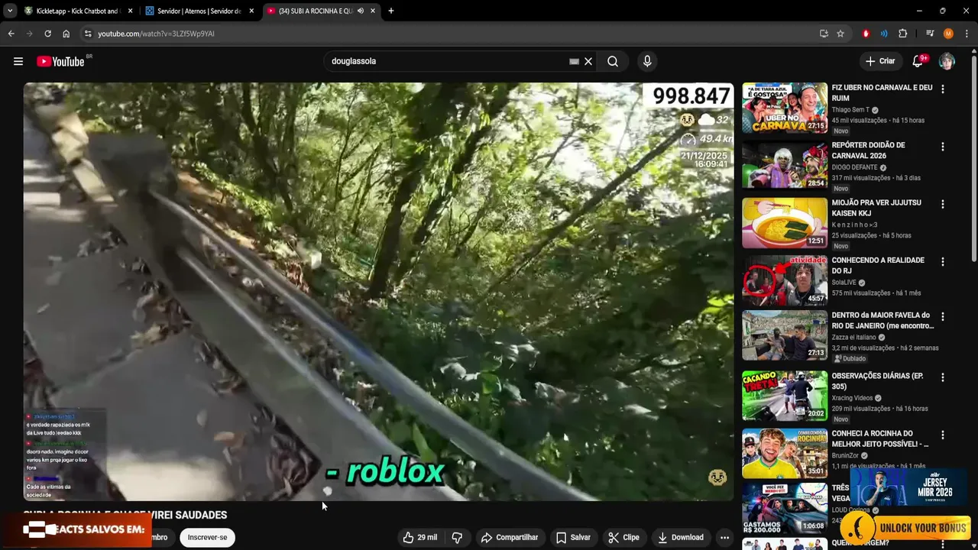Open options menu for CONHECENDO A REALIDADE
978x550 pixels.
[942, 261]
